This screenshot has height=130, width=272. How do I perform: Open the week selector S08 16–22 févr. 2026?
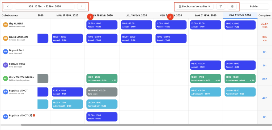point(45,6)
